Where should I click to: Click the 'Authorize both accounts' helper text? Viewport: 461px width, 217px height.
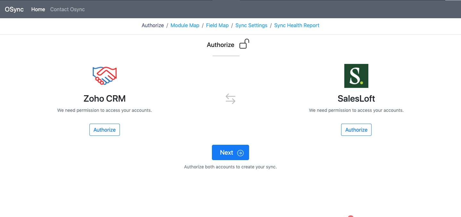pos(230,167)
